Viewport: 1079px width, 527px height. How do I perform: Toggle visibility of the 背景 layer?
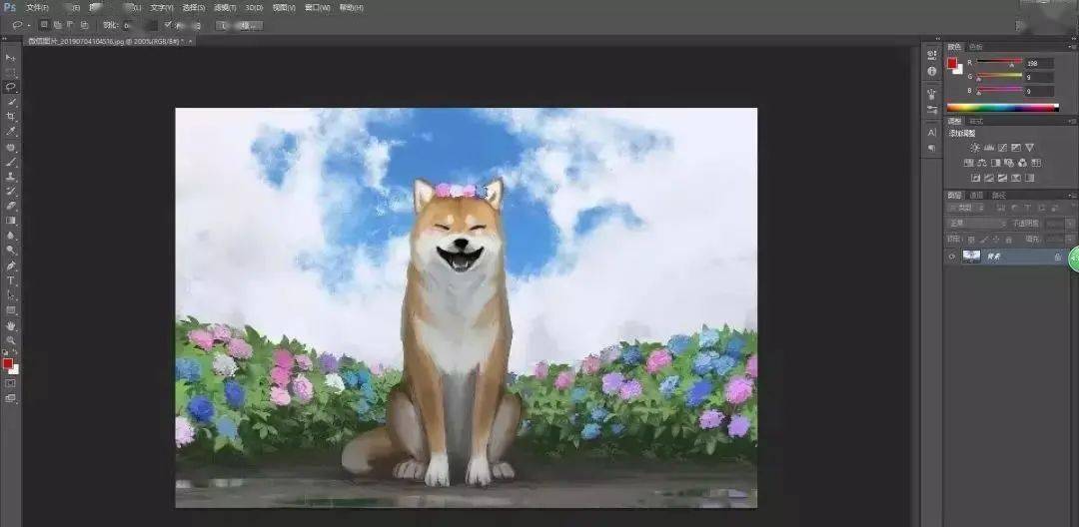tap(951, 257)
